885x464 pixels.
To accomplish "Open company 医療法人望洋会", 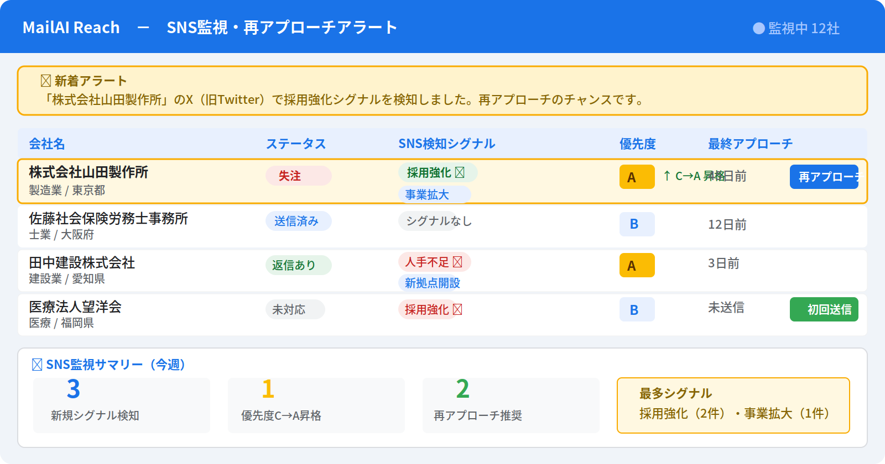I will [x=75, y=307].
